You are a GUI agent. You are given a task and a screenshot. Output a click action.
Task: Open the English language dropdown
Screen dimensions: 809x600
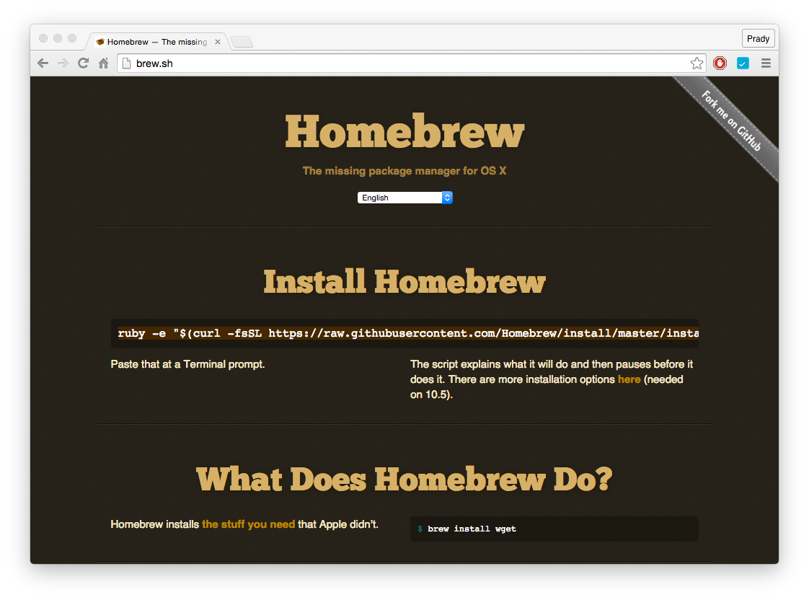405,198
